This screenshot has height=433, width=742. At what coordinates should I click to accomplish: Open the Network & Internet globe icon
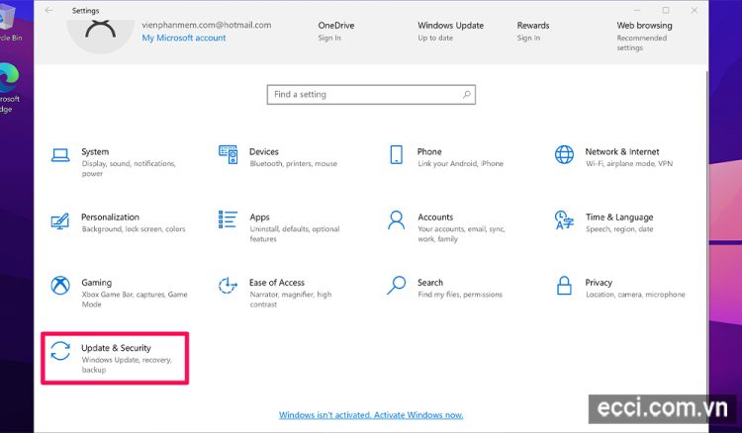564,154
